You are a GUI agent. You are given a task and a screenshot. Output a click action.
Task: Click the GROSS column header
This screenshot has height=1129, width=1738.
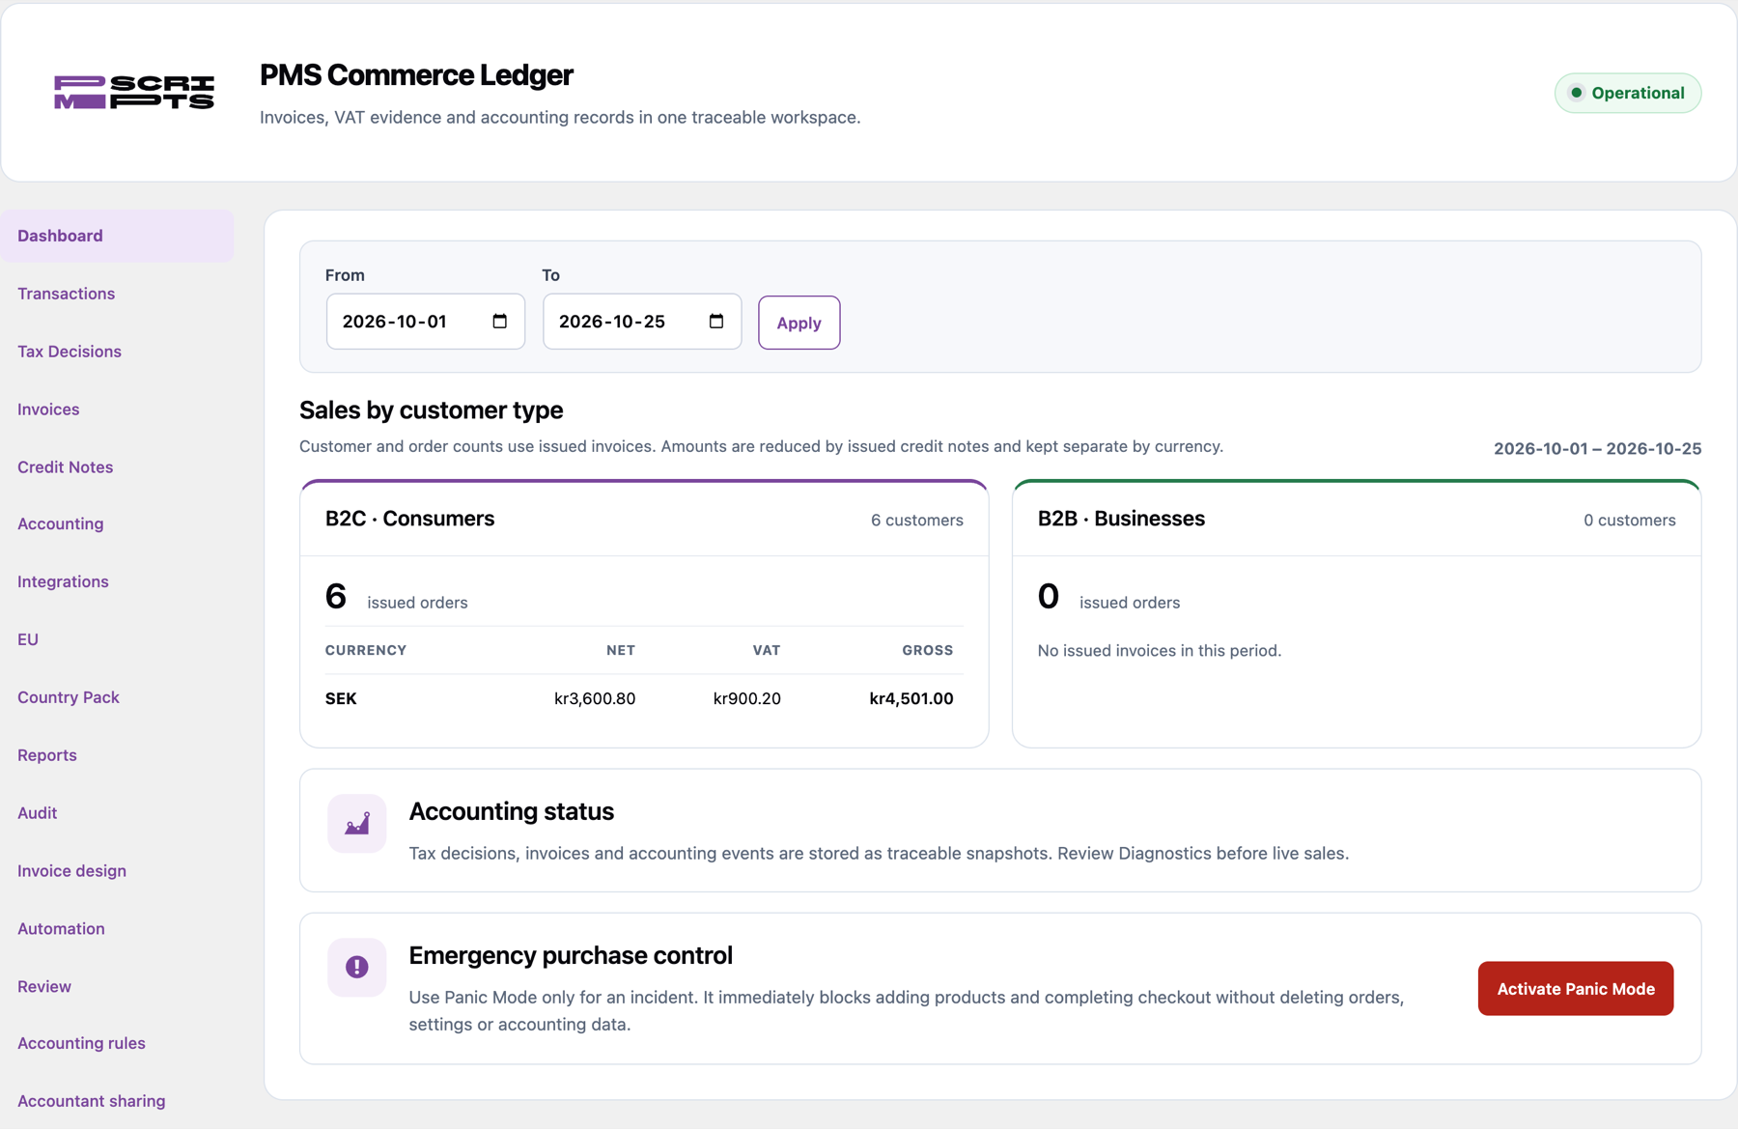point(927,650)
